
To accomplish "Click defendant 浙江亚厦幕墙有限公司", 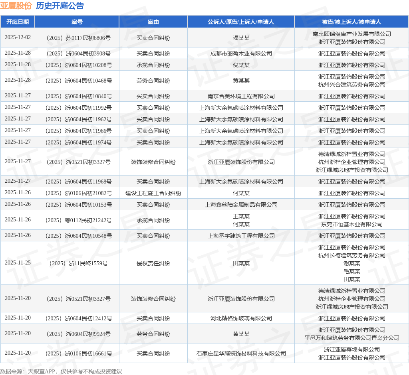I will coord(351,350).
